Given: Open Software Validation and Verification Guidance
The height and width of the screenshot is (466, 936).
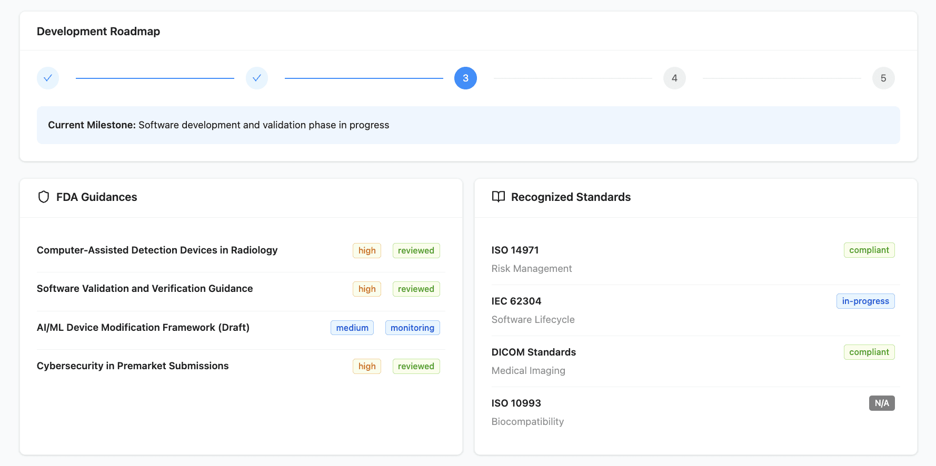Looking at the screenshot, I should coord(145,289).
